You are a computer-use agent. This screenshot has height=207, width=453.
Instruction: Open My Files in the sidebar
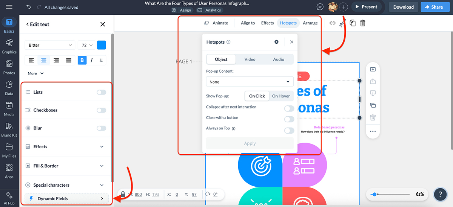point(9,150)
